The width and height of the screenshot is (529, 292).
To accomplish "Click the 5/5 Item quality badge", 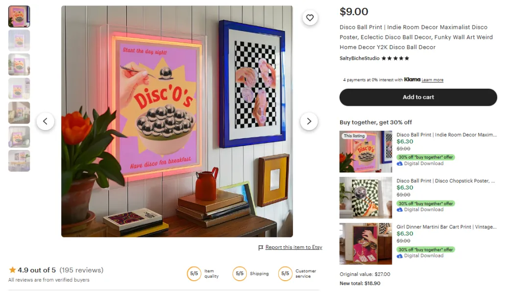I will click(194, 273).
